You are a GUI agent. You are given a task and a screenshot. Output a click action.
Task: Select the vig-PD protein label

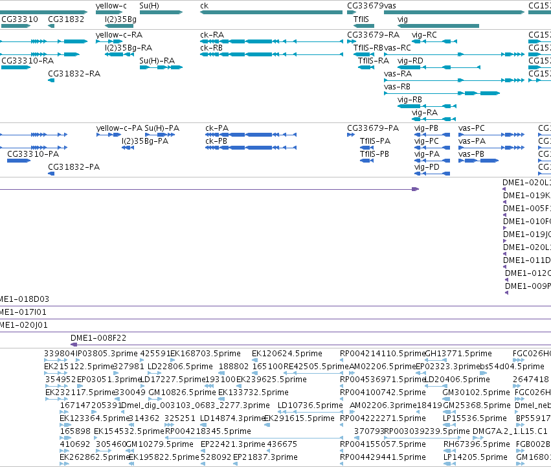(427, 166)
